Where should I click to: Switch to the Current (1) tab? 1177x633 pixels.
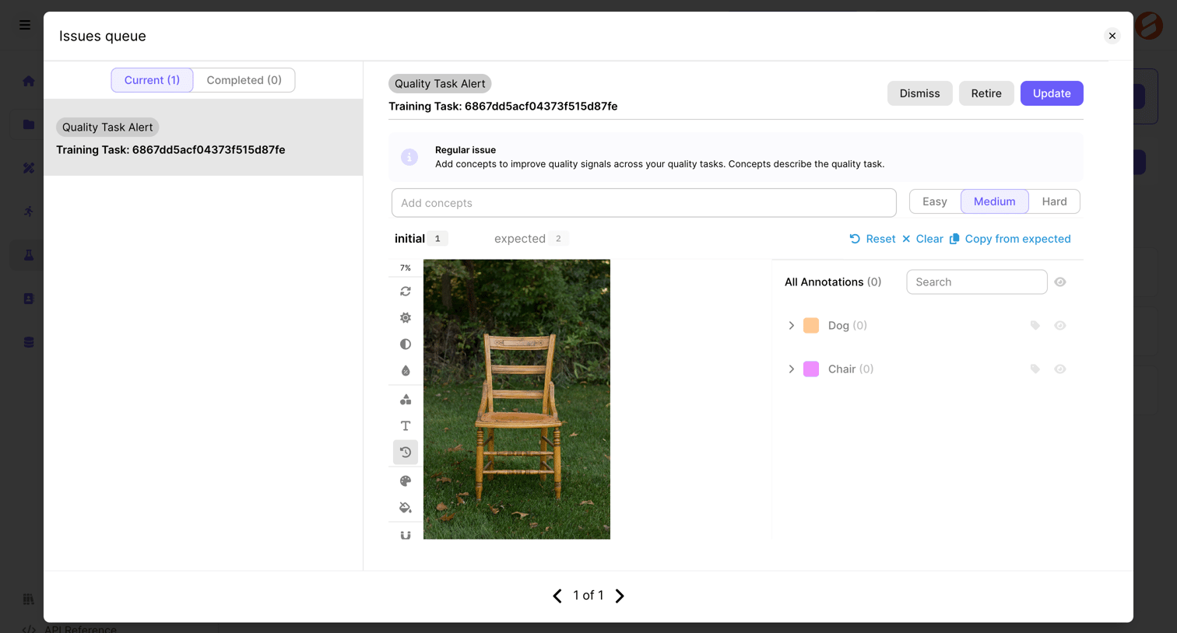tap(152, 80)
